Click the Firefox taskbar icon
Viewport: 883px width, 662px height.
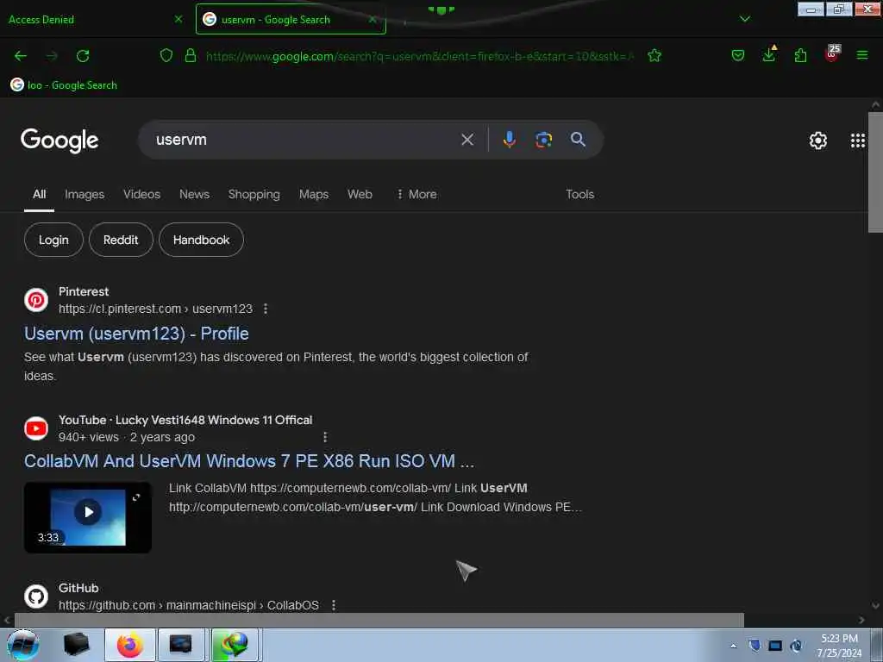coord(130,645)
